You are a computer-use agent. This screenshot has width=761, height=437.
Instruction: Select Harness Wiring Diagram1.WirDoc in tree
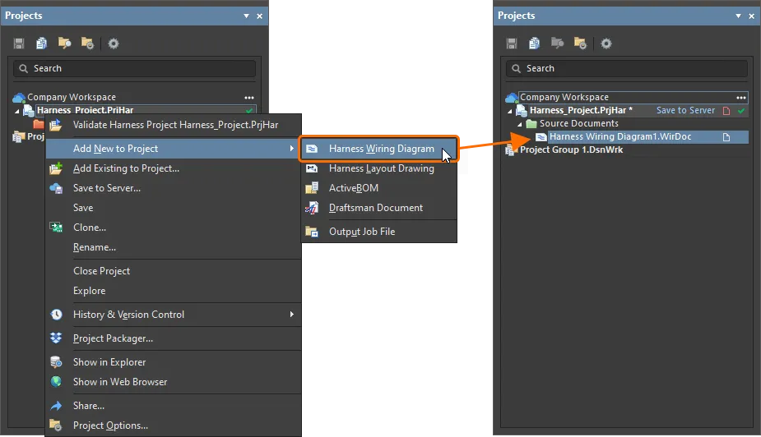620,137
